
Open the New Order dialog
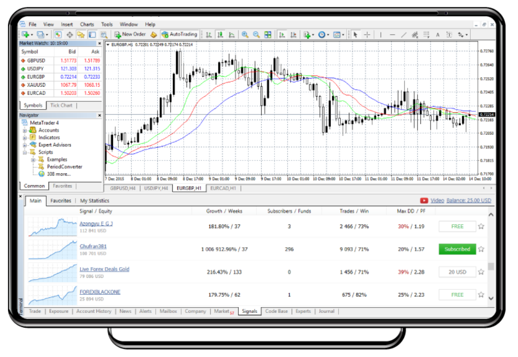click(x=130, y=34)
